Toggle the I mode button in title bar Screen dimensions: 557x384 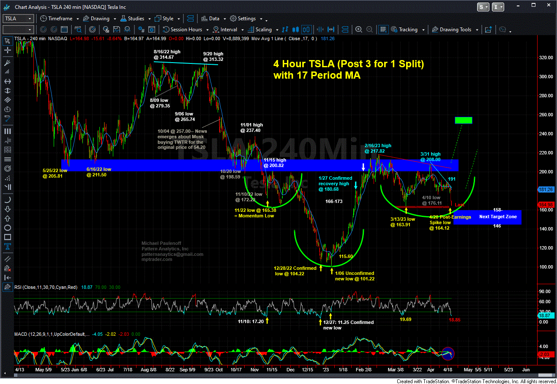[498, 7]
